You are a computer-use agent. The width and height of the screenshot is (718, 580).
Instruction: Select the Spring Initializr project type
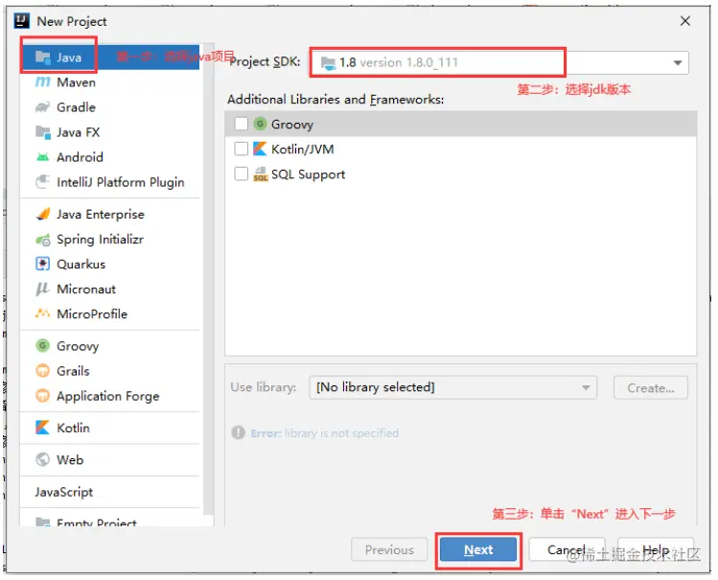[110, 240]
